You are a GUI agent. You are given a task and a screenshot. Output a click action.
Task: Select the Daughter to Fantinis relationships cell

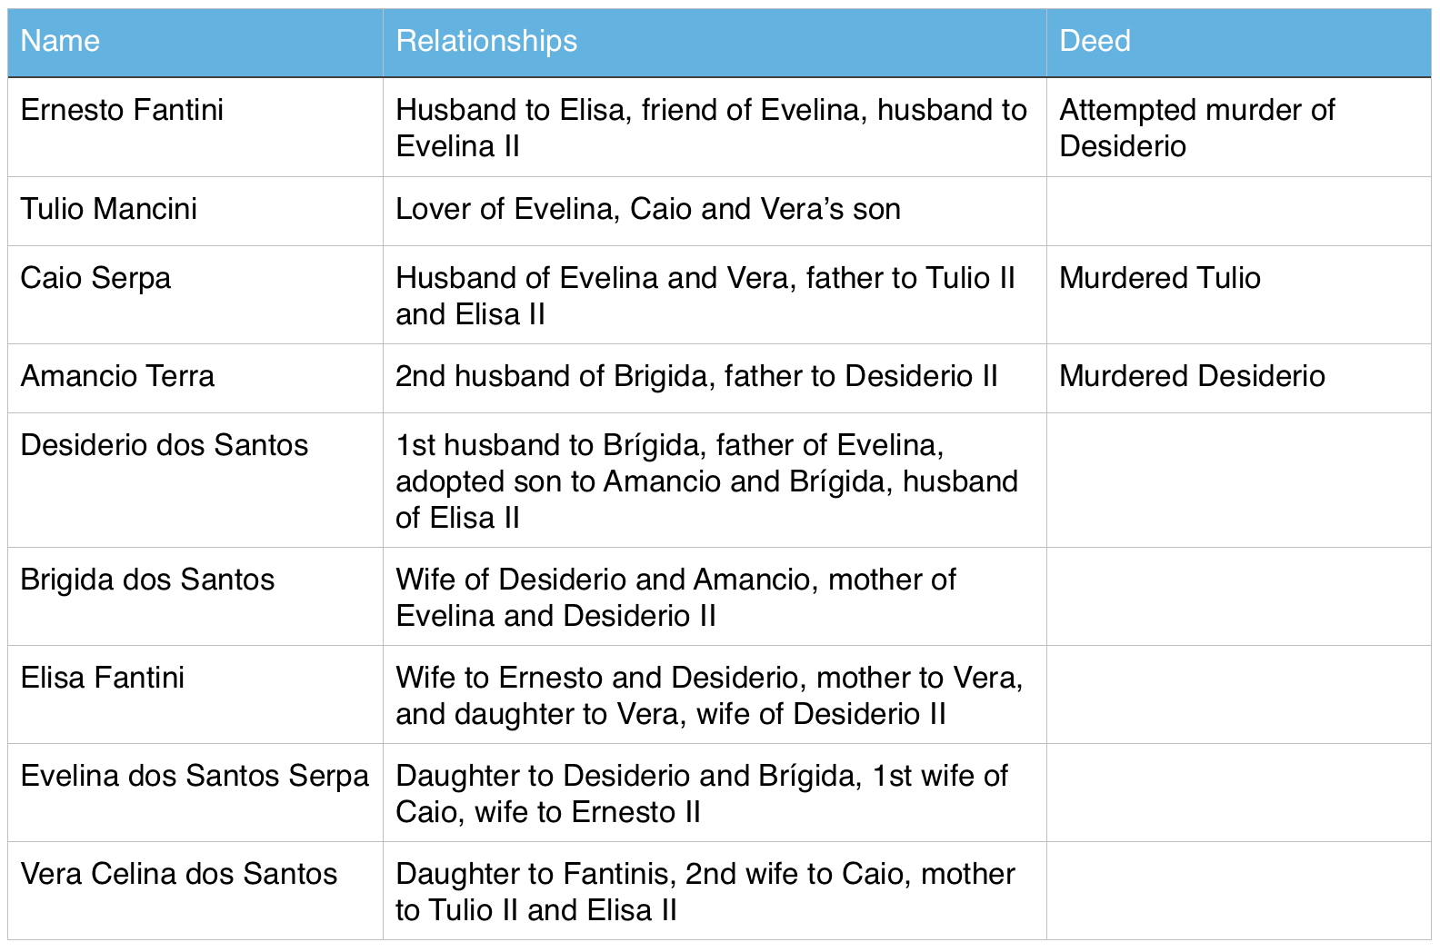coord(705,892)
